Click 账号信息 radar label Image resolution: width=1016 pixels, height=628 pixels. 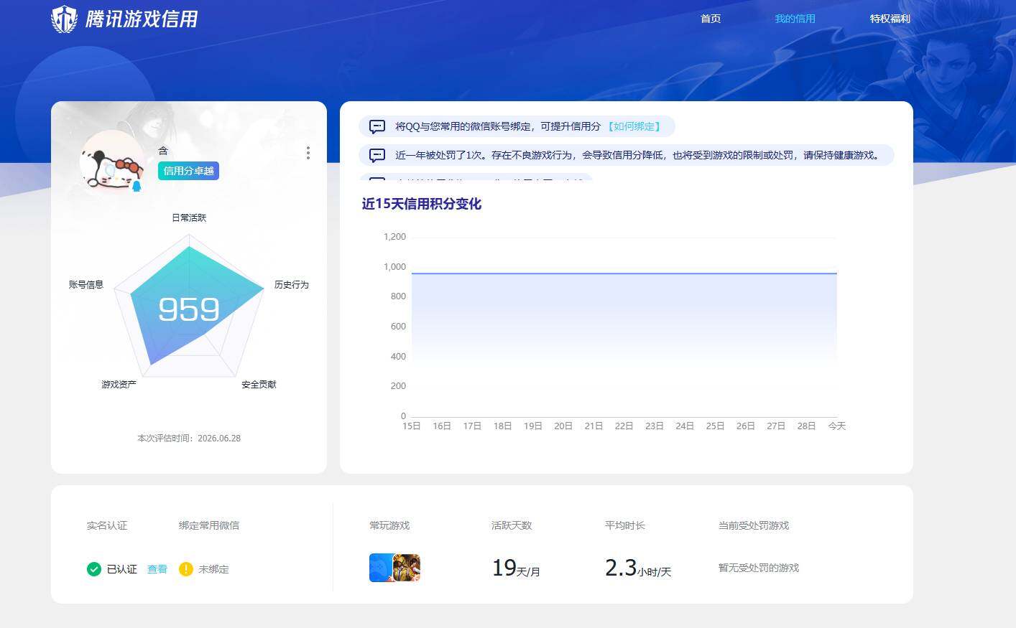86,285
